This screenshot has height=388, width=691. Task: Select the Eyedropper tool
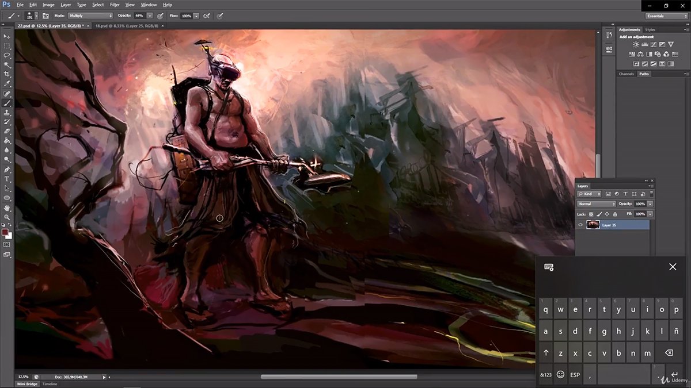(x=7, y=84)
